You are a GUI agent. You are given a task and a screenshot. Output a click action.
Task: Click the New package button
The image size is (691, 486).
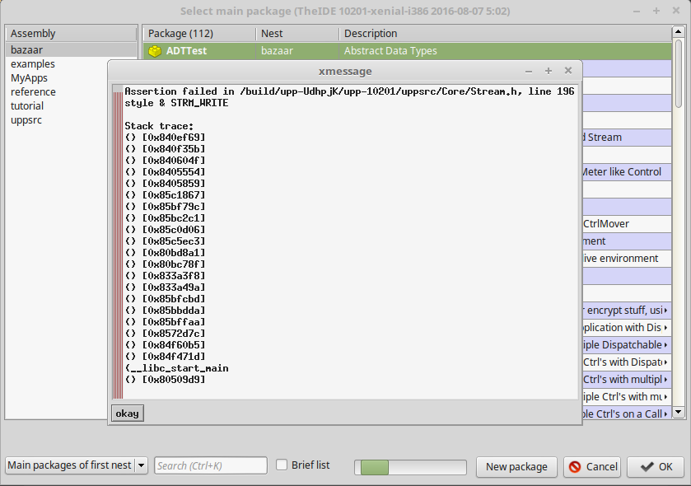(x=516, y=466)
